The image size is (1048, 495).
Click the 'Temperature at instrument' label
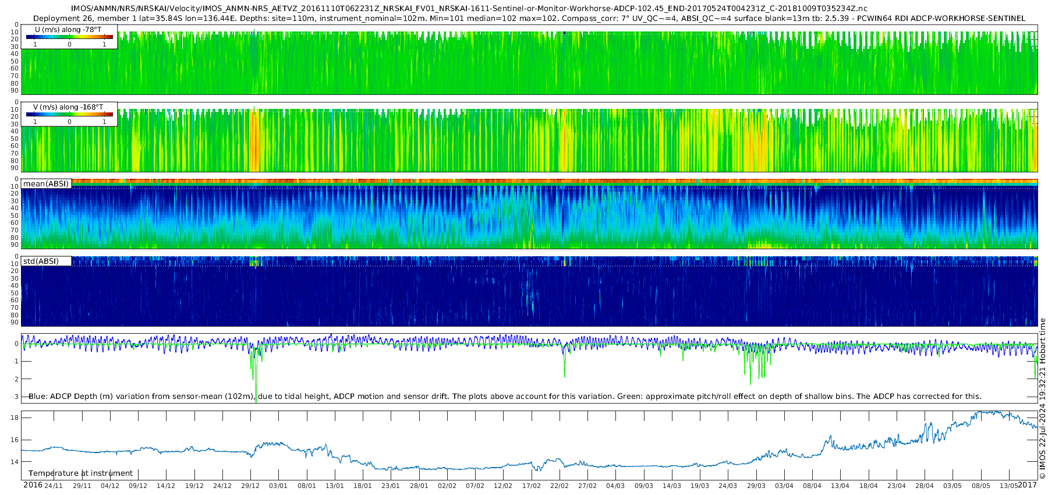pyautogui.click(x=80, y=473)
